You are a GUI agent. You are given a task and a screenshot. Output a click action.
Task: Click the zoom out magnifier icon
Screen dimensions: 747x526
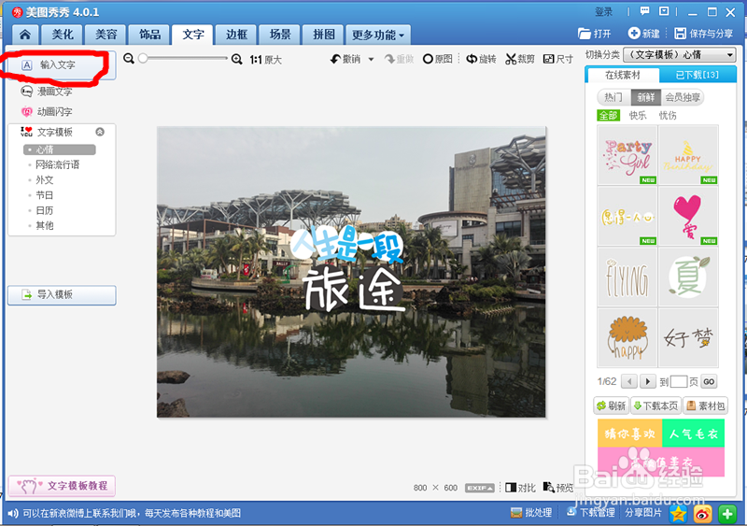(x=128, y=58)
